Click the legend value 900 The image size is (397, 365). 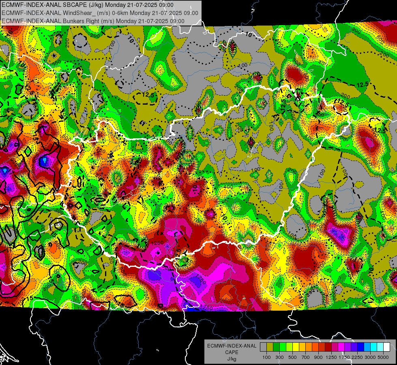[x=318, y=357]
